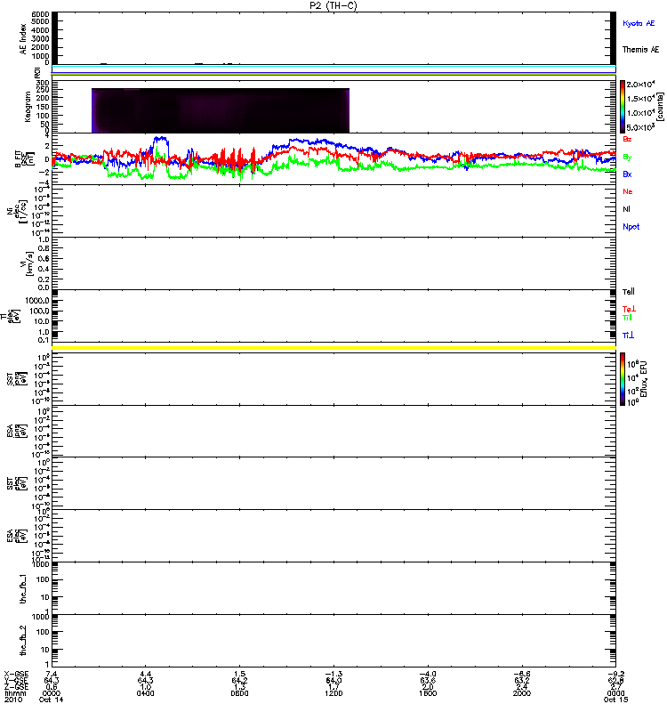
Task: Click the "2.0×10⁴" colorbar tick label
Action: pos(640,85)
